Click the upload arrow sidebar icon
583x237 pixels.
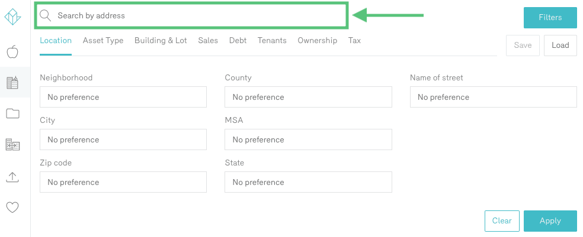tap(12, 177)
